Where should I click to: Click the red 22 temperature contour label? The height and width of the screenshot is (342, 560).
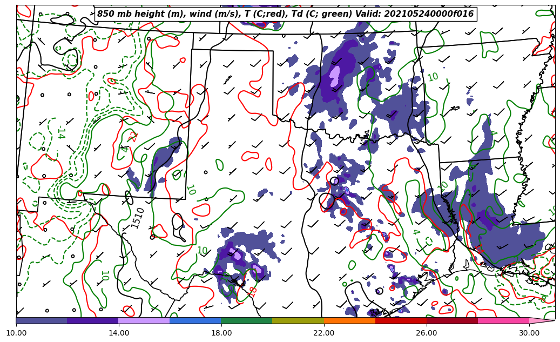(x=133, y=136)
